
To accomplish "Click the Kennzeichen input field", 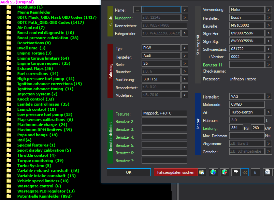I will [164, 25].
